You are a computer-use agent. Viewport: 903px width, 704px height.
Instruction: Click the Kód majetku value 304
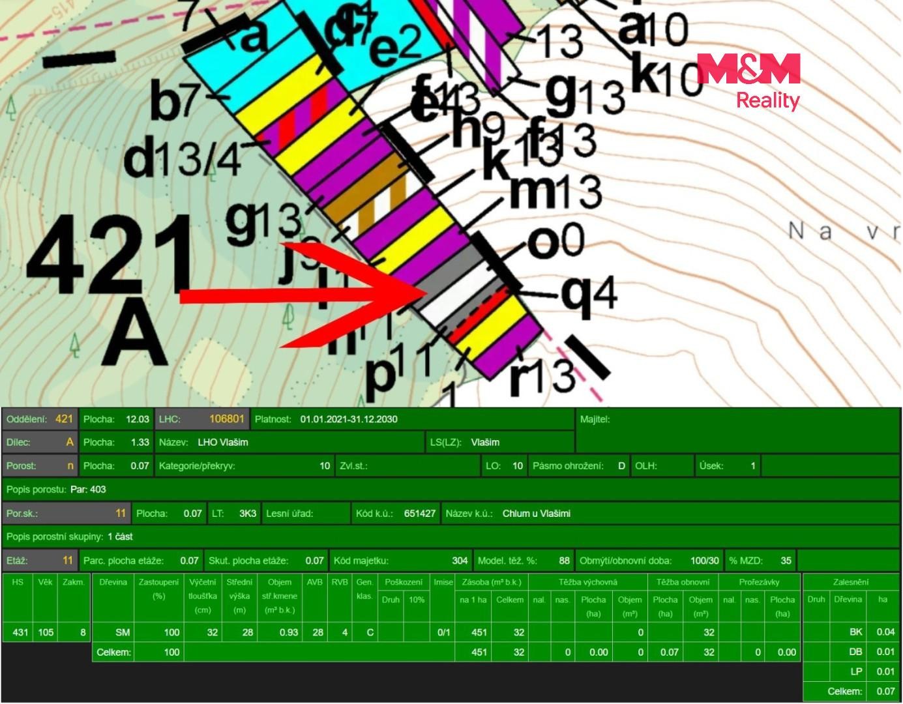click(460, 561)
